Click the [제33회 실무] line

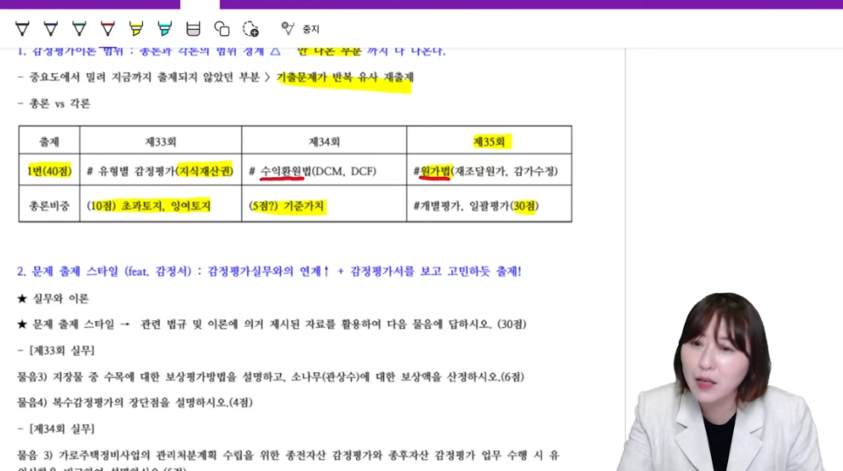56,351
